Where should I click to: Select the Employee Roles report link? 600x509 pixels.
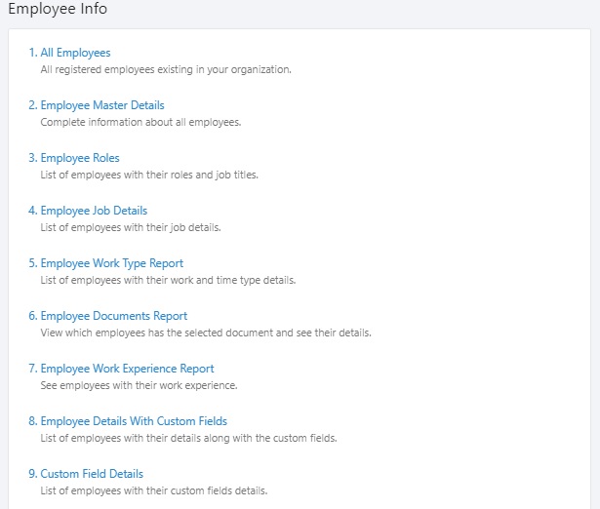point(74,158)
